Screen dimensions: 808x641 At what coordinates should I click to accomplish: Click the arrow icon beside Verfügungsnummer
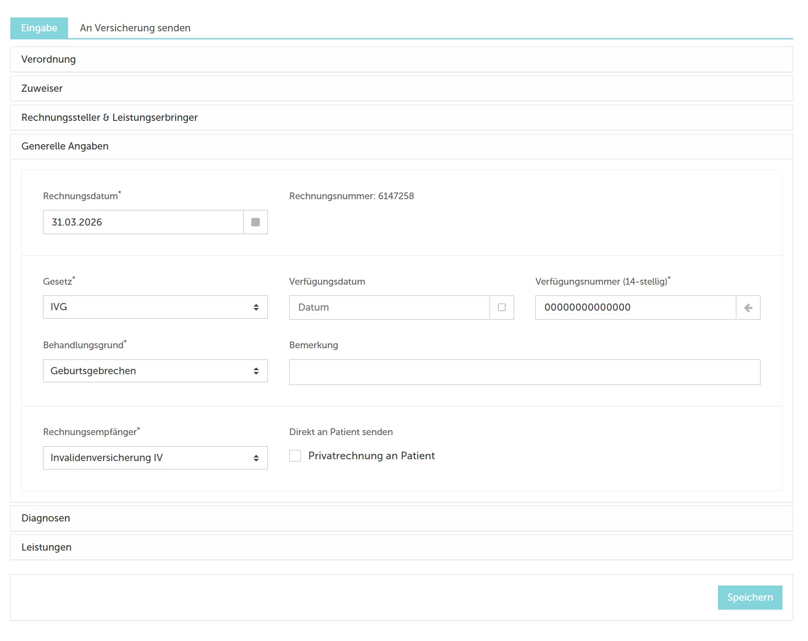coord(748,308)
